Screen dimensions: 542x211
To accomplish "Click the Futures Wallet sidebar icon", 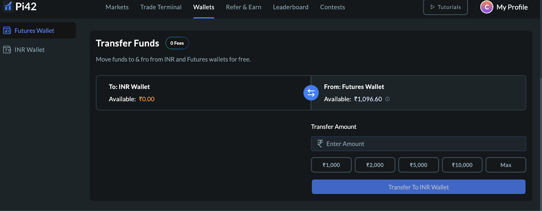I will (7, 31).
